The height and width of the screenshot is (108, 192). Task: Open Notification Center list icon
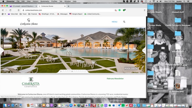(188, 1)
